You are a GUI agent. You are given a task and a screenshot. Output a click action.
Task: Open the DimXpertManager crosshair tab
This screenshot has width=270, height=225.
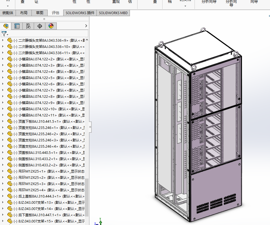[x=40, y=26]
